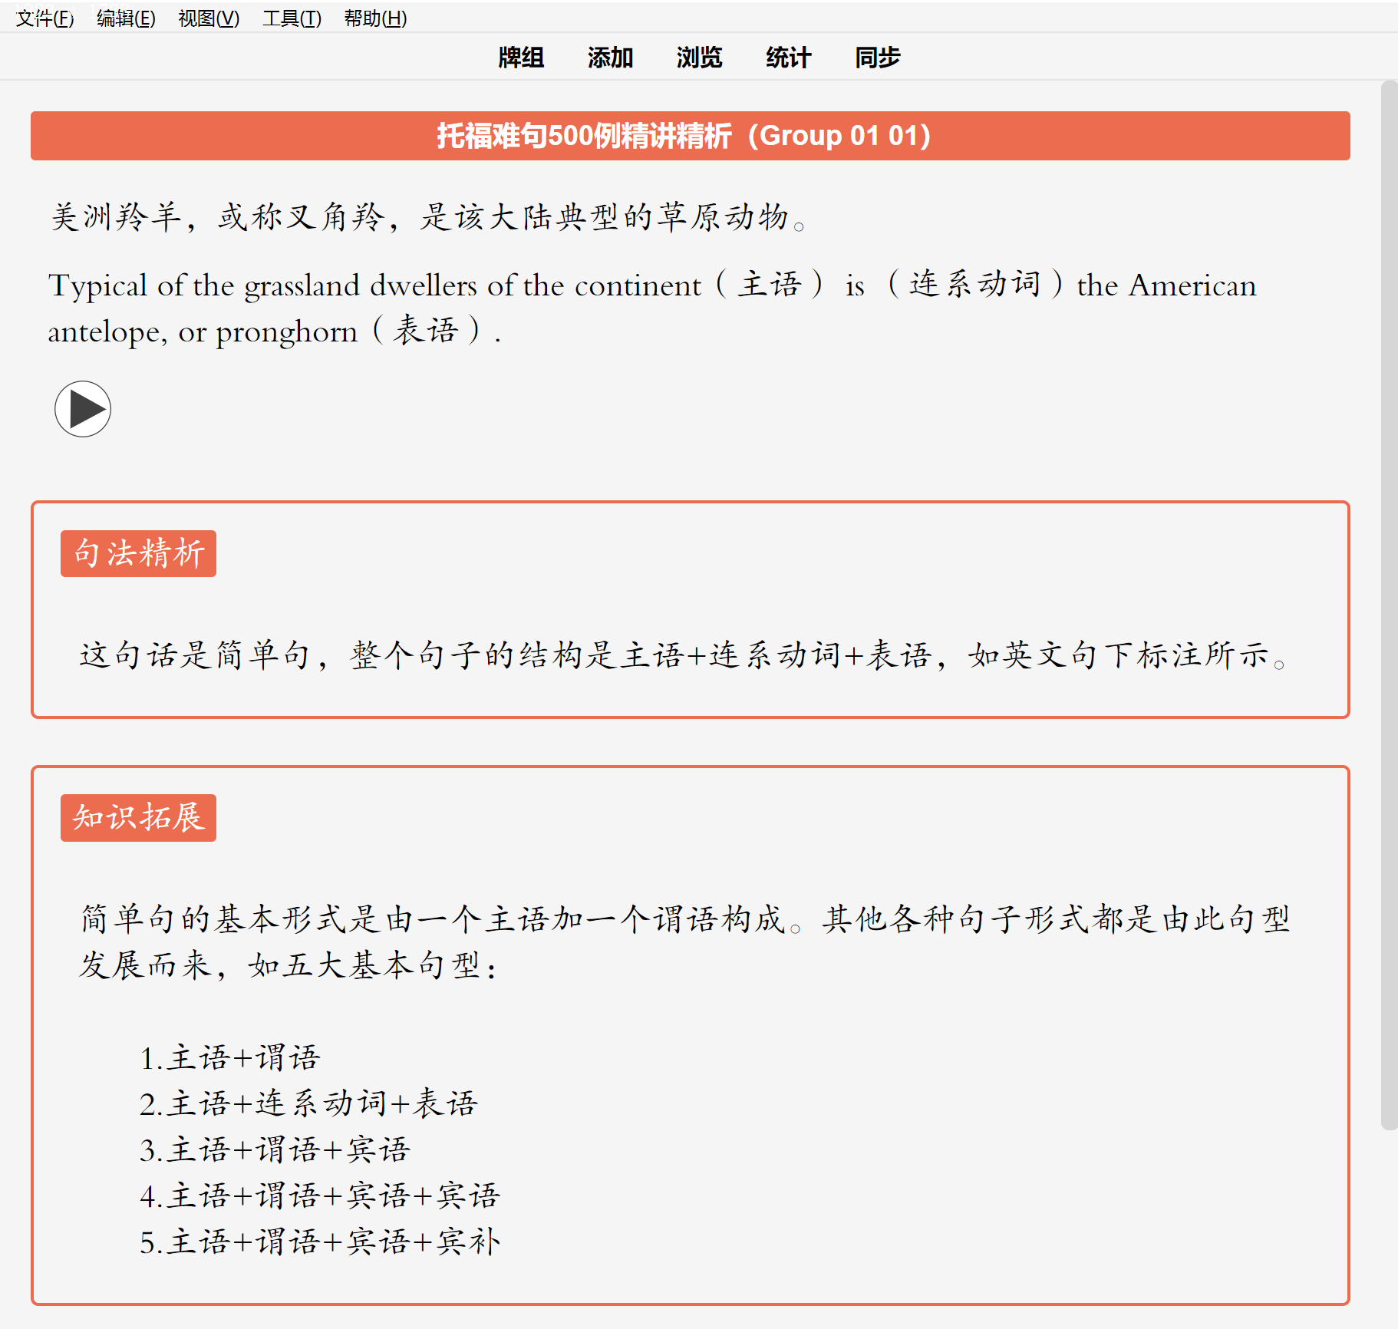Click list item 4.主语+谓语+宾语+宾语
The width and height of the screenshot is (1398, 1329).
coord(320,1196)
